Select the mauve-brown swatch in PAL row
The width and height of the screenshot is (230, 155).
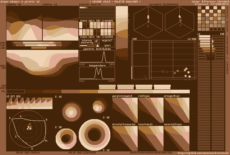click(x=70, y=91)
